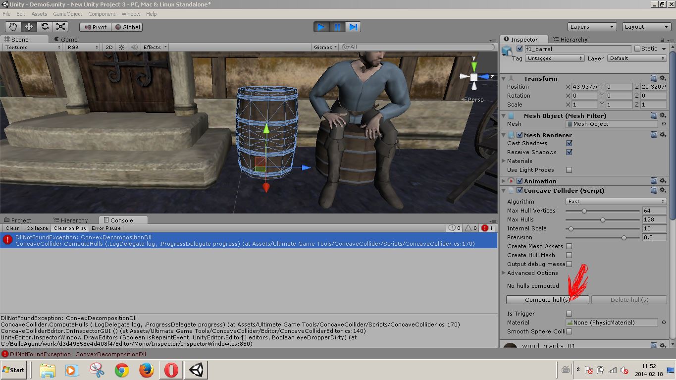Viewport: 676px width, 380px height.
Task: Open Mesh object picker circle
Action: point(664,124)
